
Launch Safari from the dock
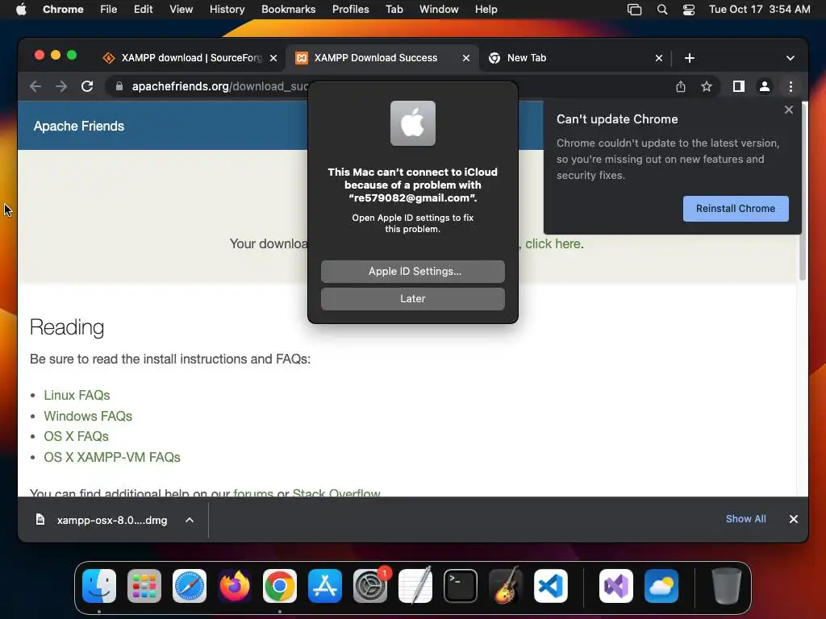click(x=190, y=586)
